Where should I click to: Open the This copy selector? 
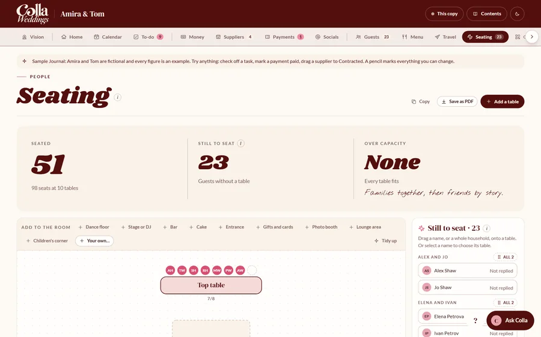pos(444,14)
